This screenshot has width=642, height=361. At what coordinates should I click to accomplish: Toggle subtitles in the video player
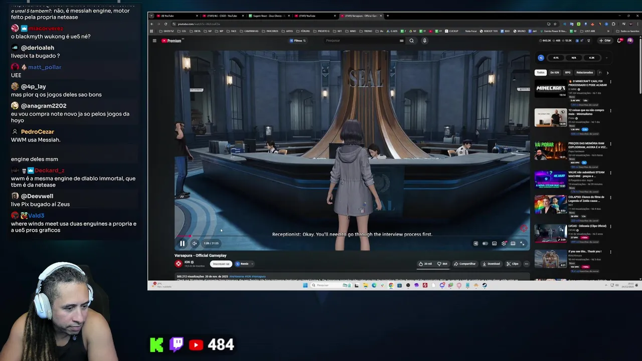click(x=494, y=243)
